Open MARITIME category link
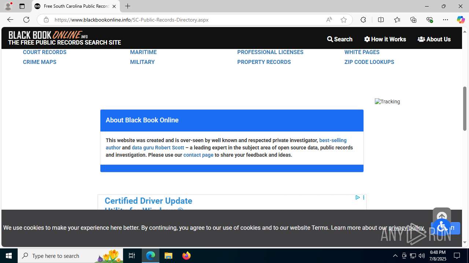469x263 pixels. coord(143,52)
